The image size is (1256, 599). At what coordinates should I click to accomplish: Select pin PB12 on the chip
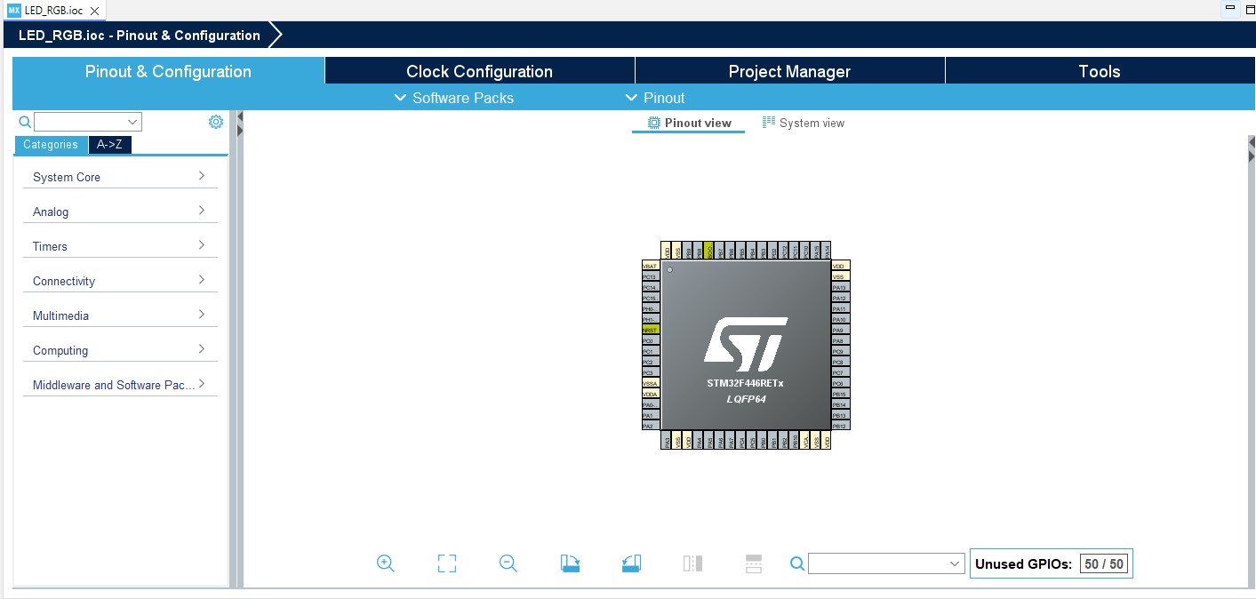point(841,426)
